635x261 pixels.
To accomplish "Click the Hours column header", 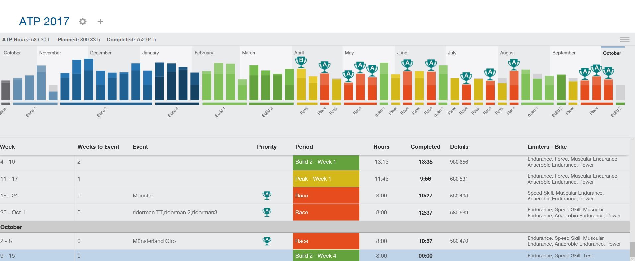I will pyautogui.click(x=381, y=147).
